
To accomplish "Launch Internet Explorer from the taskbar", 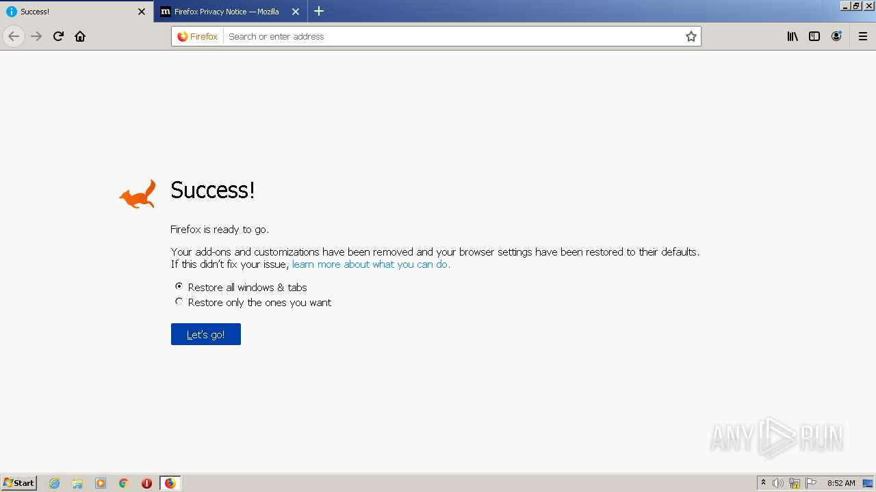I will click(54, 483).
